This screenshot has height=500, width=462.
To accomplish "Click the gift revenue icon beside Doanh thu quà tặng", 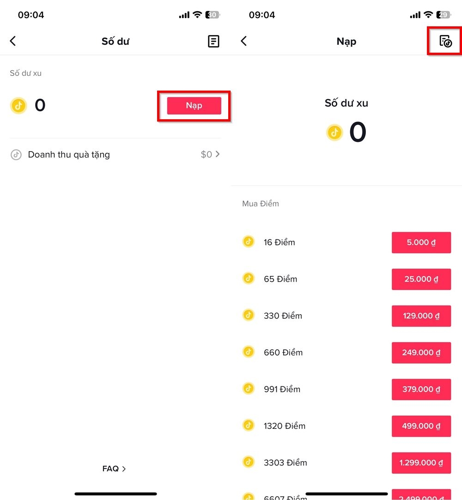I will [x=16, y=154].
